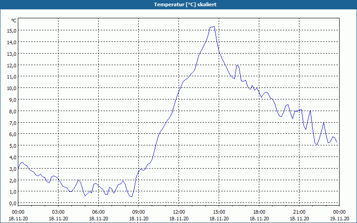
Task: Click the 15:00 time axis label
Action: (x=219, y=212)
